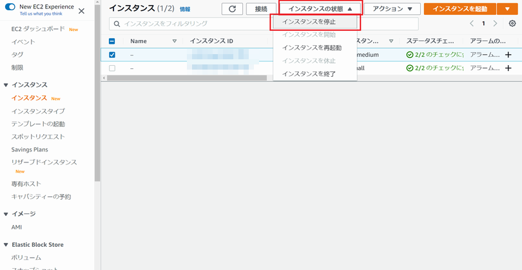Open テンプレートの起動 in sidebar

point(38,124)
